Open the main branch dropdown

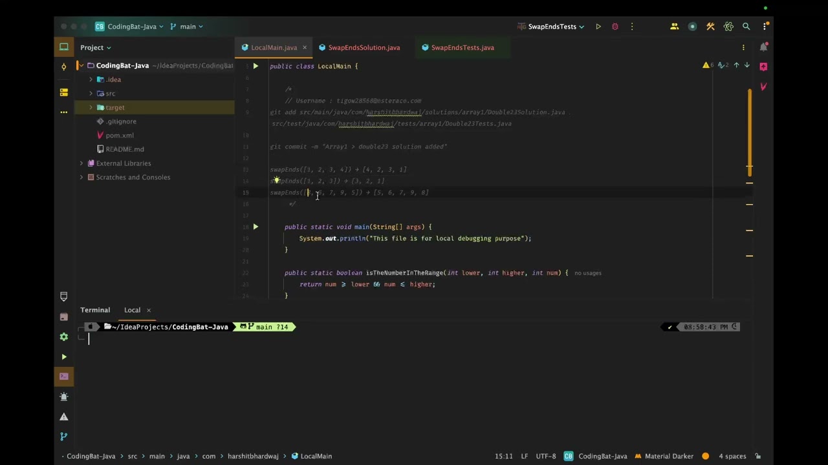(186, 26)
